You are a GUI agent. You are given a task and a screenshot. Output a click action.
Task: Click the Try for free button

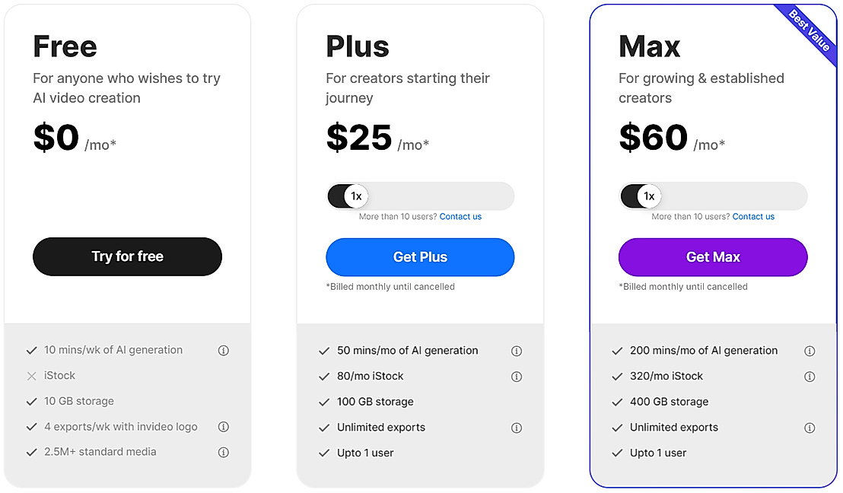[x=127, y=256]
